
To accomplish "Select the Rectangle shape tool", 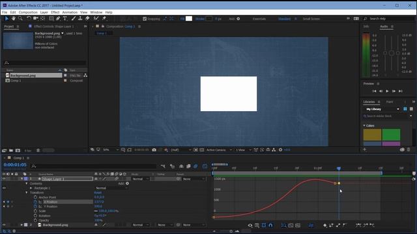I will click(51, 18).
